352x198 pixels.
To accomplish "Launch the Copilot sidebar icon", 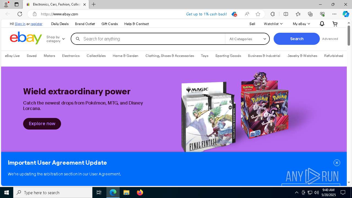I will click(x=346, y=14).
